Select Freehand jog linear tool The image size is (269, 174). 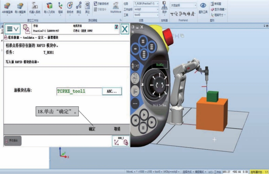[x=185, y=14]
